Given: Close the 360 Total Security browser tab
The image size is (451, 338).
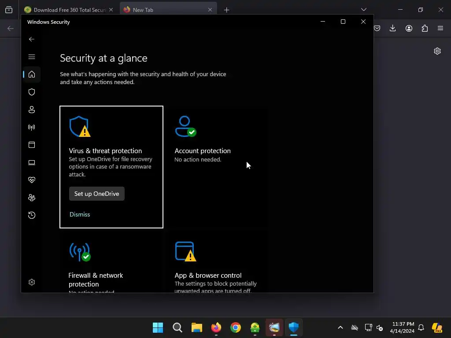Looking at the screenshot, I should pos(111,10).
